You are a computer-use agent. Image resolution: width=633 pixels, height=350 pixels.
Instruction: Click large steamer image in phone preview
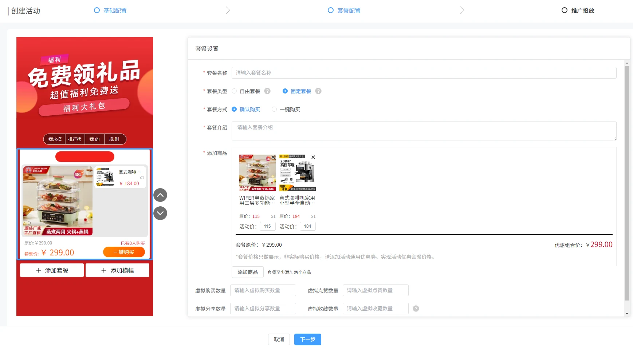(58, 201)
